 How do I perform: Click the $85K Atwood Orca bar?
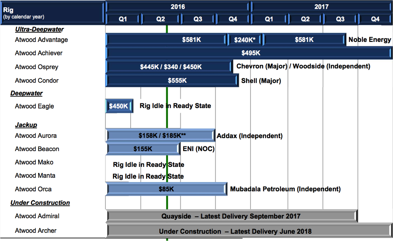tap(166, 189)
